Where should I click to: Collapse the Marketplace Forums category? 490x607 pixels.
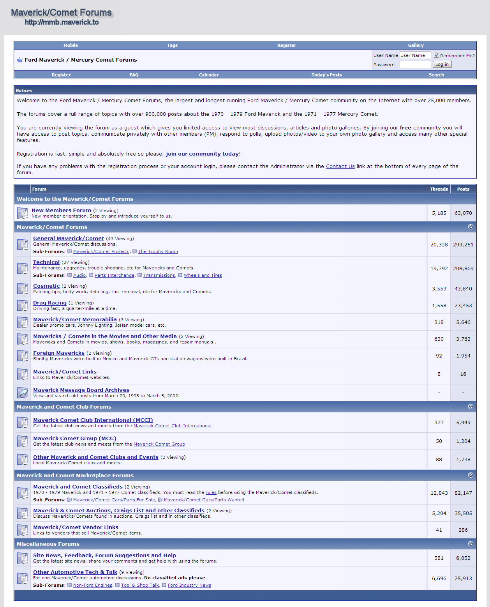[471, 475]
